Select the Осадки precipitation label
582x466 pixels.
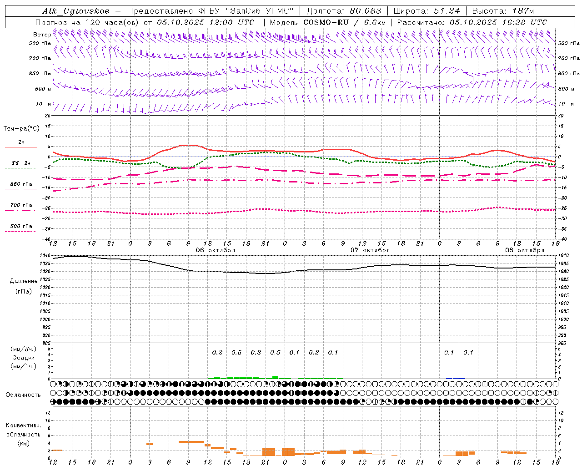pos(24,358)
